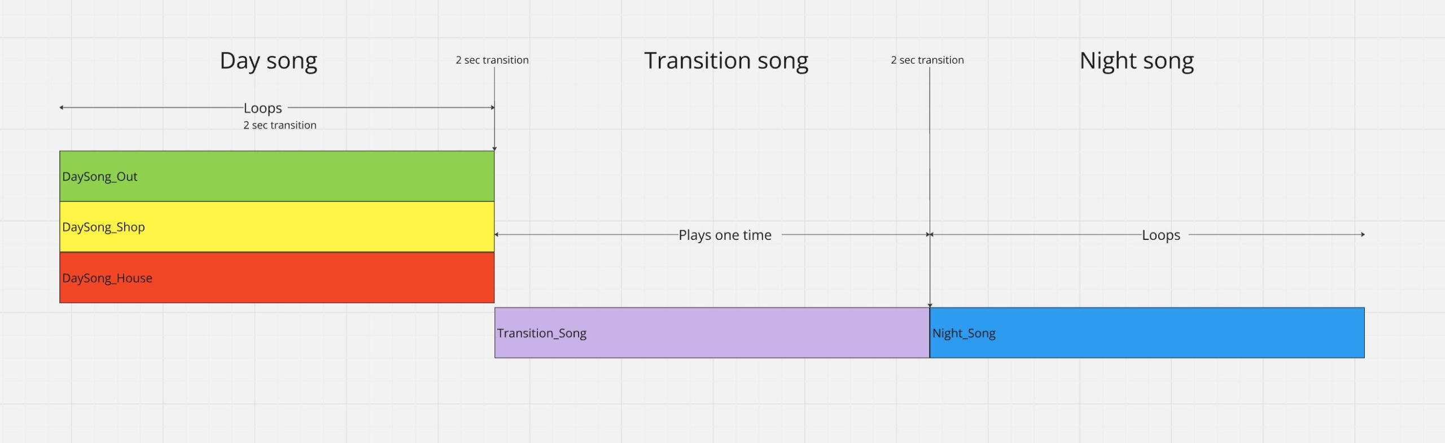Click downward arrowhead touching the Night_Song block corner

(x=930, y=305)
